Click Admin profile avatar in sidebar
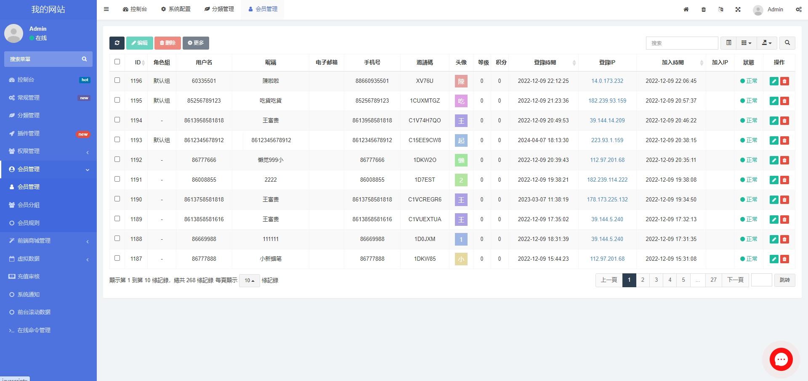808x381 pixels. 13,33
